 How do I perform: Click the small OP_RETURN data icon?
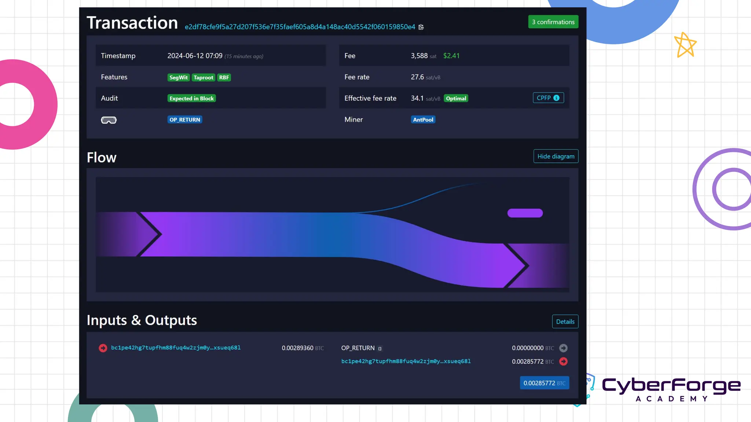click(380, 348)
